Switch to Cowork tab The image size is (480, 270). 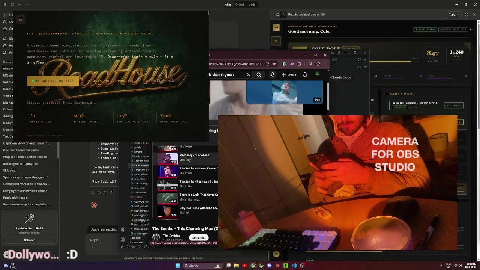pyautogui.click(x=240, y=4)
